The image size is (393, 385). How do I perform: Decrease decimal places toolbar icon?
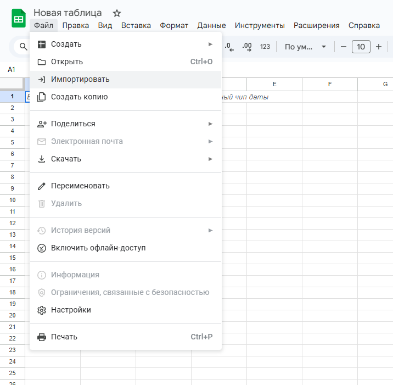(229, 47)
